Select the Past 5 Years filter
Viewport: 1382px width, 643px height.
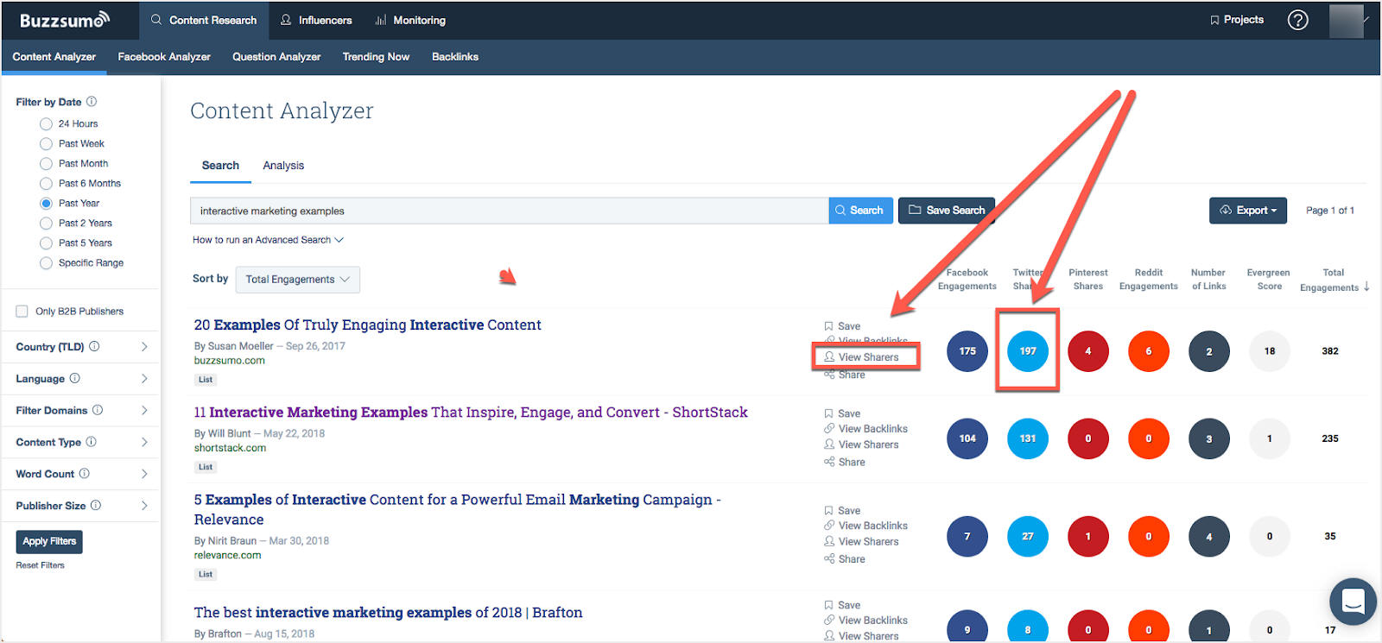tap(47, 243)
